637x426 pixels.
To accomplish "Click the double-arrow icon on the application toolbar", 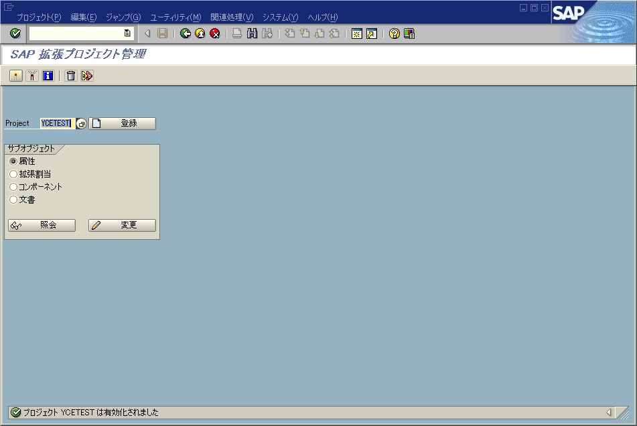I will [x=86, y=76].
